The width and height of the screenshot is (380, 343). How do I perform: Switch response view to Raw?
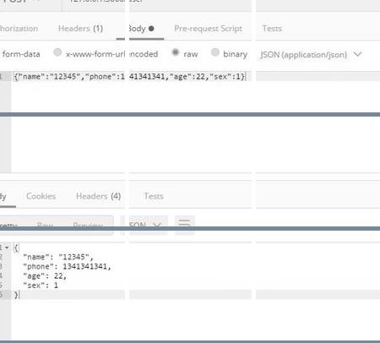[x=45, y=225]
